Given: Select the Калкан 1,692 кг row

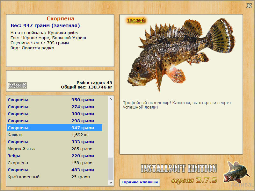Looking at the screenshot, I should click(x=55, y=135).
